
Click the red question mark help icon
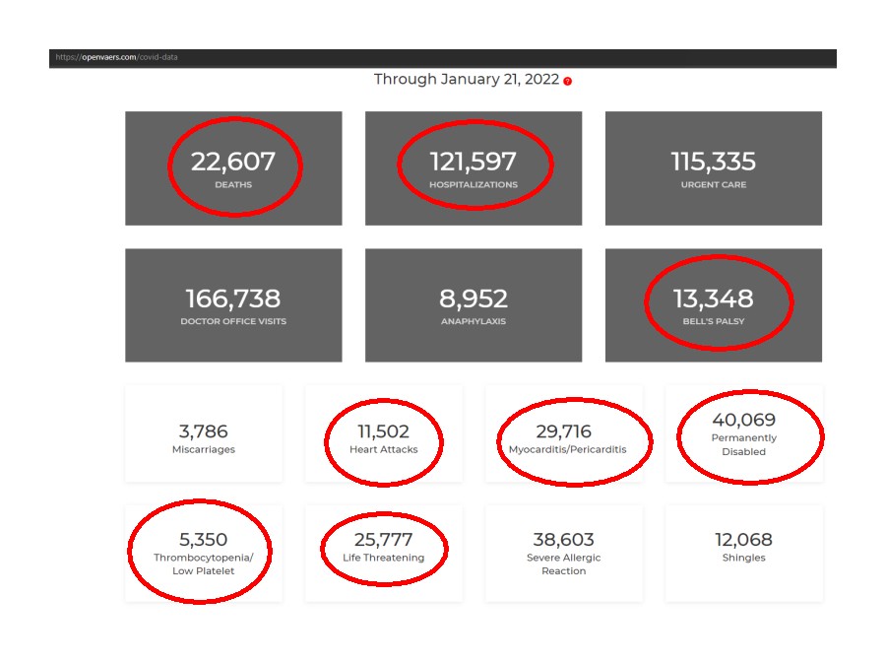pyautogui.click(x=567, y=82)
